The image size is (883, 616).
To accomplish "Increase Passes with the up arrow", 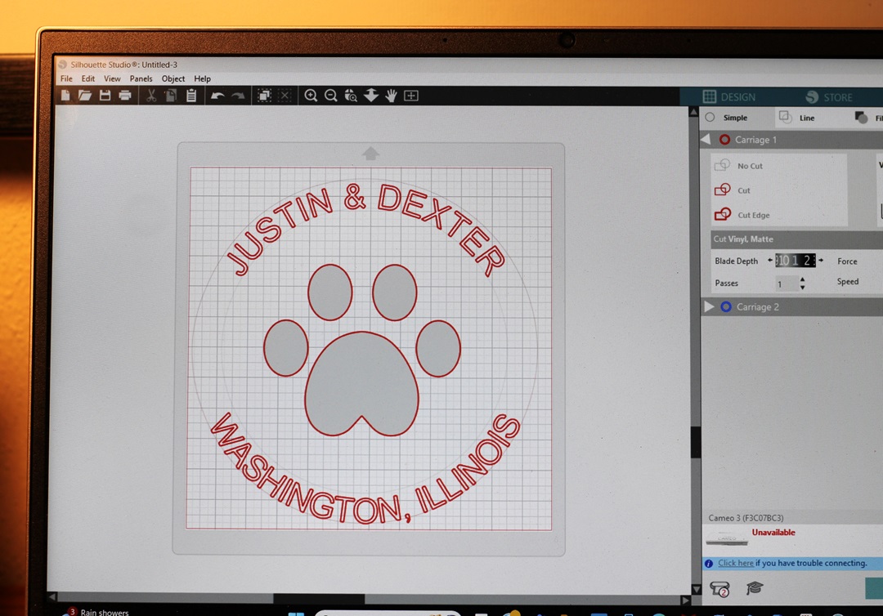I will (x=802, y=279).
